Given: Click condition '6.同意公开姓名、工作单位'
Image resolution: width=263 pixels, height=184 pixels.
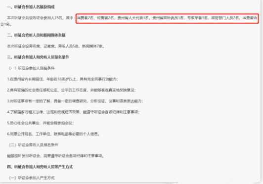Looking at the screenshot, I should coord(29,134).
